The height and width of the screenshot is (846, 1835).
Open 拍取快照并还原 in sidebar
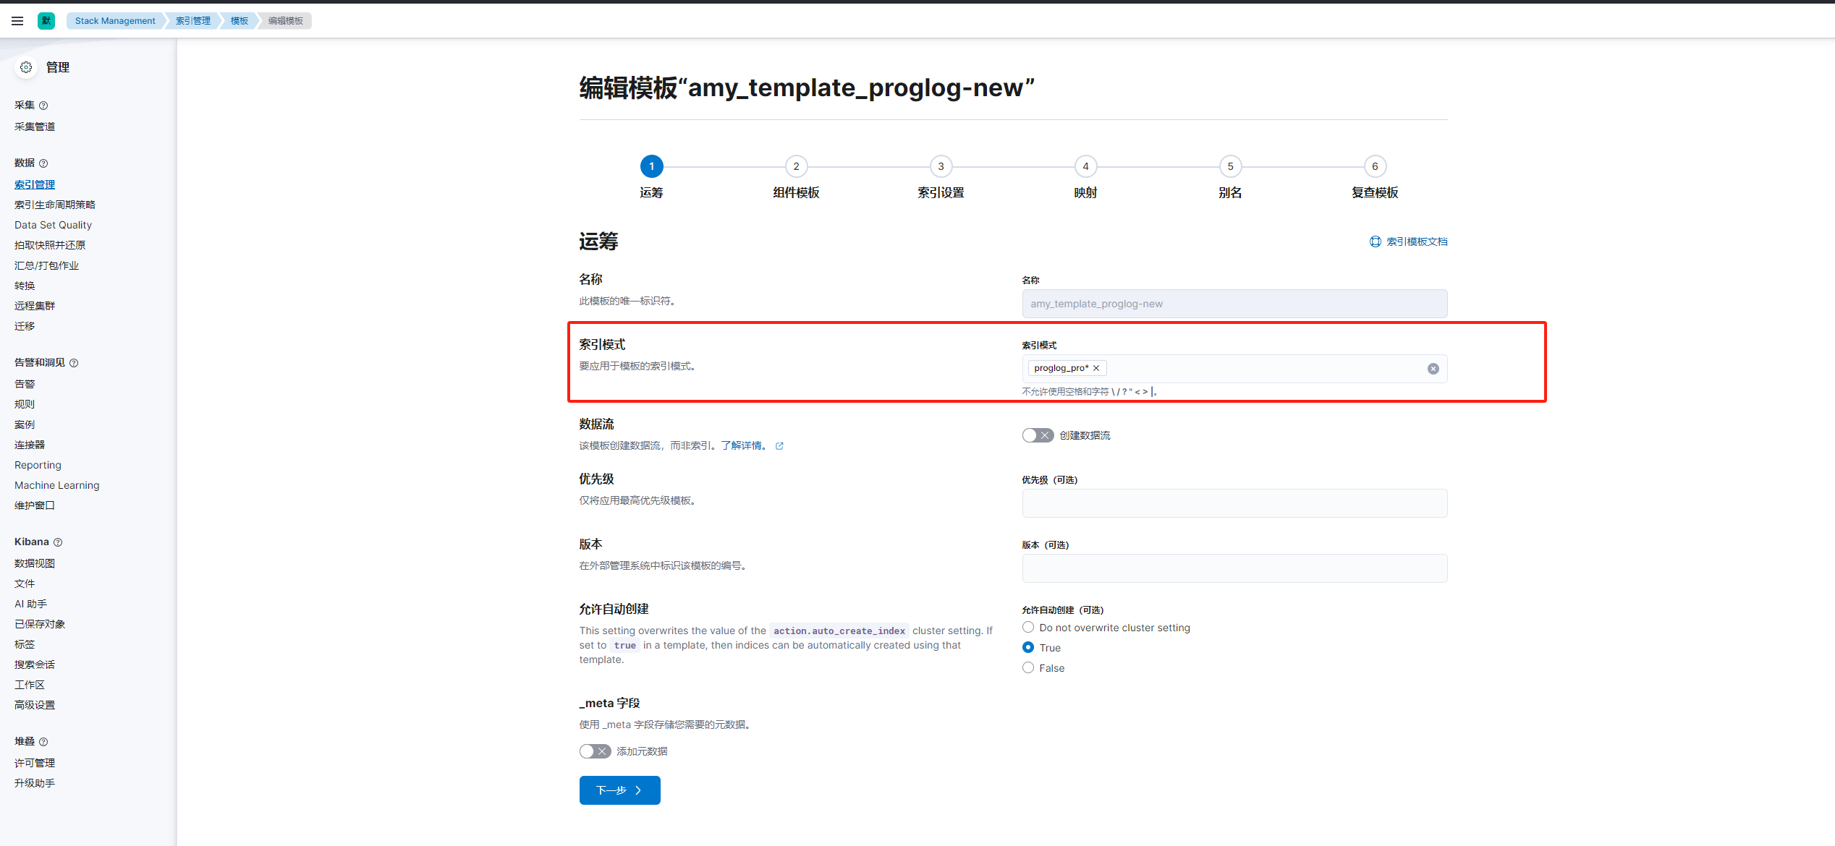[x=50, y=245]
